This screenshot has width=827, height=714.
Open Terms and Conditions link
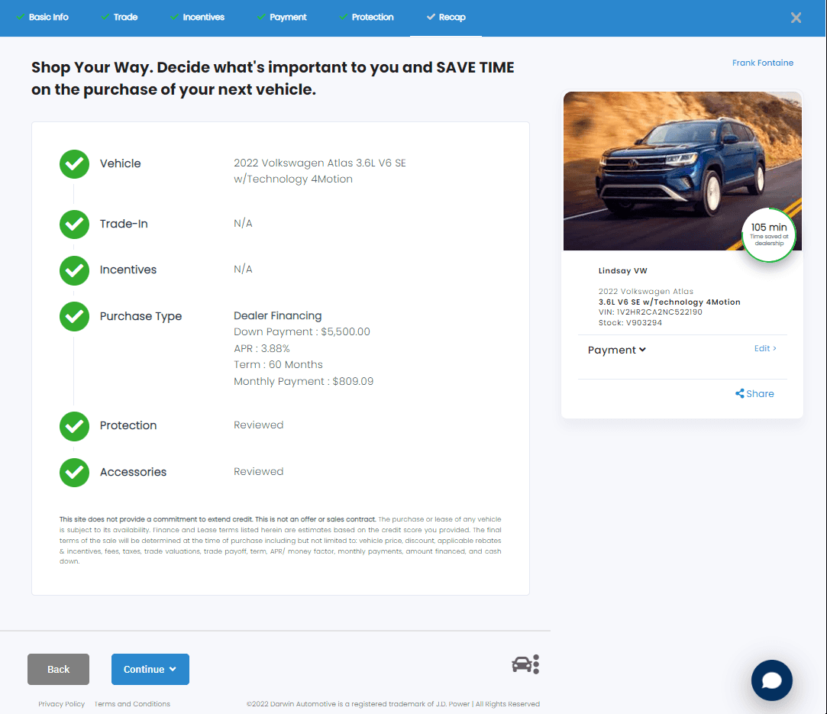132,704
